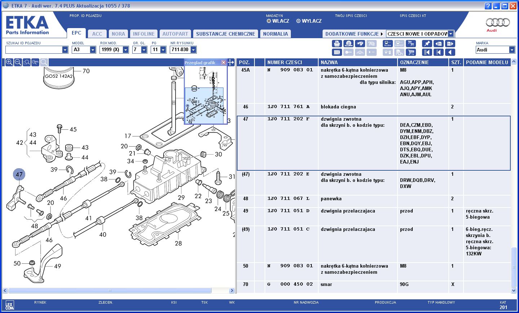This screenshot has width=519, height=313.
Task: Click the POZ. column header
Action: [245, 62]
